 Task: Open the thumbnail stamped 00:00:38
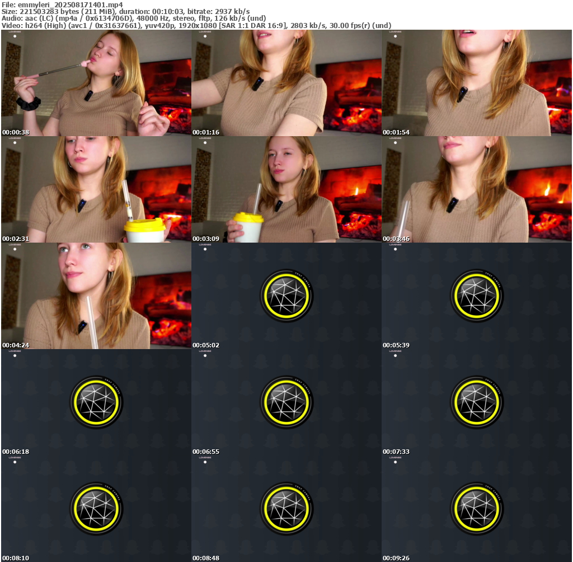tap(96, 83)
